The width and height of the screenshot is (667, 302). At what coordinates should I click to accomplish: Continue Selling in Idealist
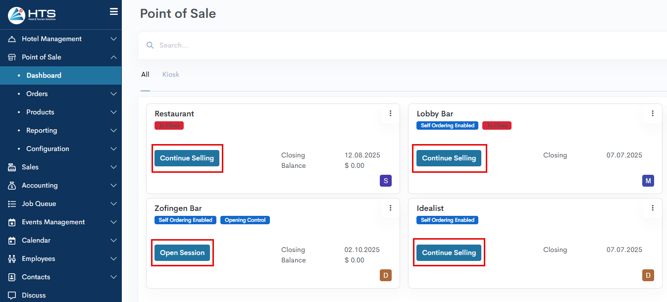coord(449,253)
